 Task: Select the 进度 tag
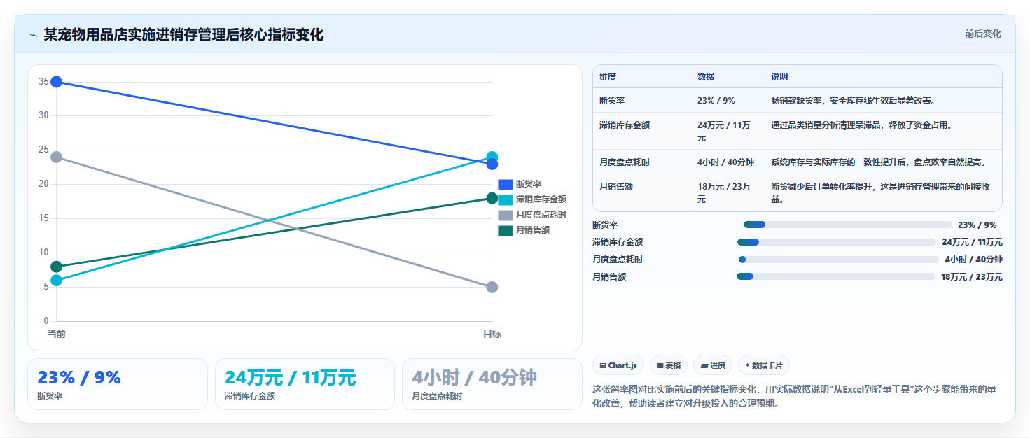click(x=713, y=365)
